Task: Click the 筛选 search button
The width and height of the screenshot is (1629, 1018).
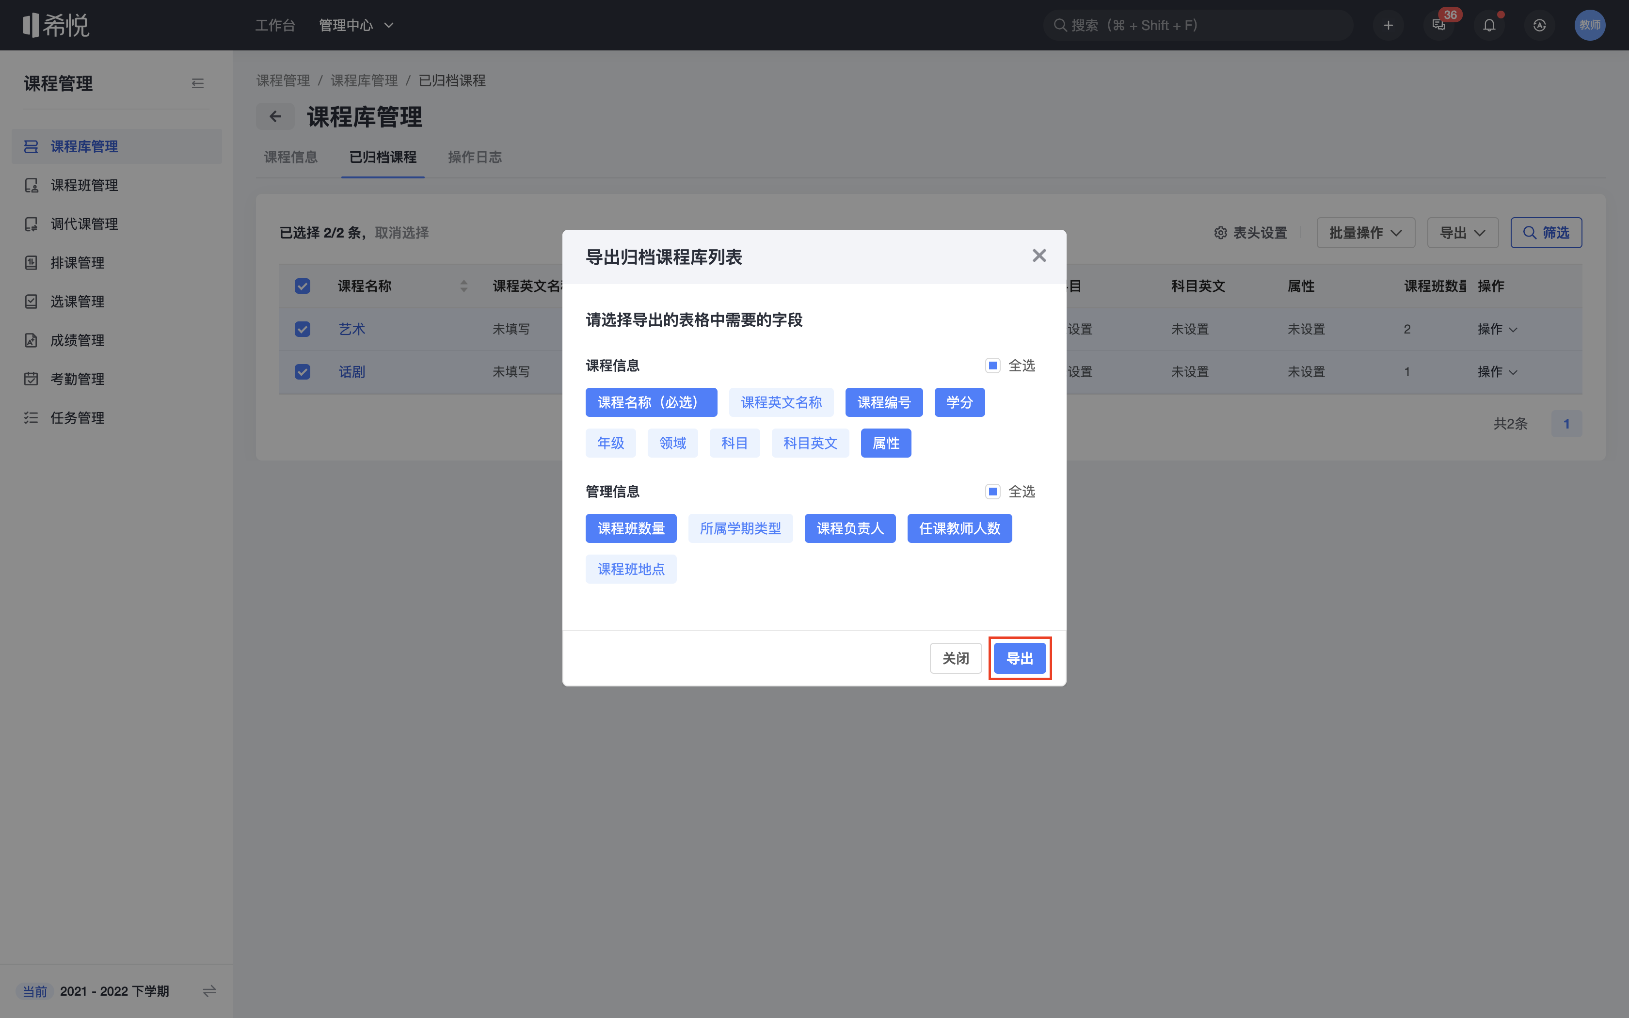Action: click(x=1546, y=233)
